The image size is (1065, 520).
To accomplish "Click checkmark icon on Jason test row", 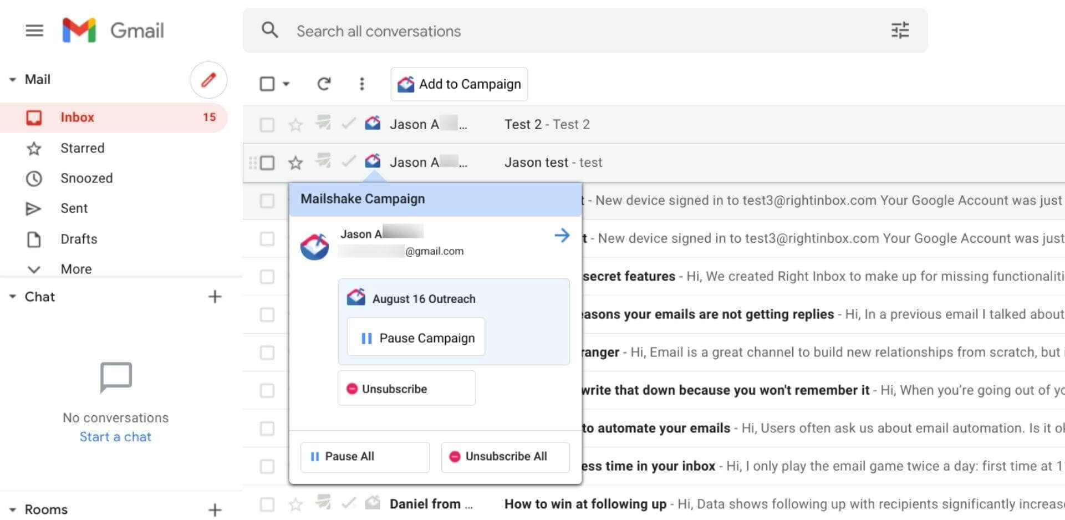I will click(348, 162).
